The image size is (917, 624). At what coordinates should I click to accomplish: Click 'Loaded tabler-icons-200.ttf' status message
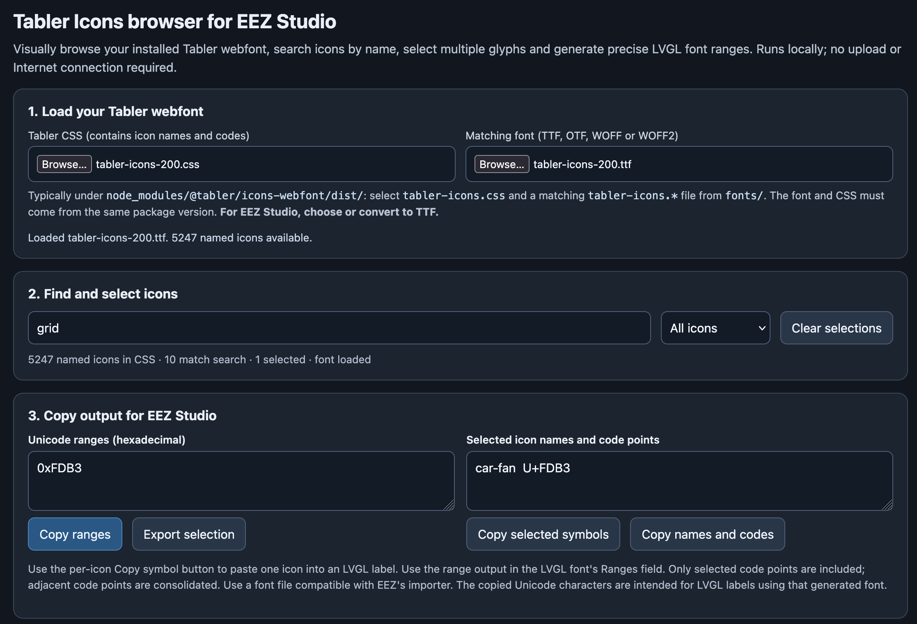[170, 238]
